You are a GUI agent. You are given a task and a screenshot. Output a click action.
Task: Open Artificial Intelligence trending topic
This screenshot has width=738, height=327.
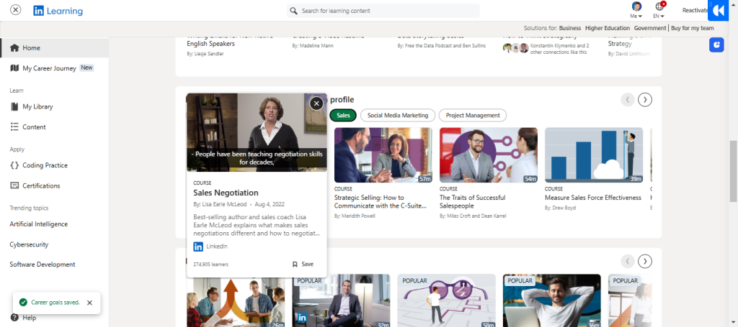(39, 224)
